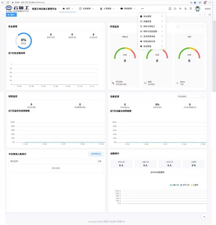This screenshot has width=216, height=225.
Task: Click the 云施工 logo
Action: pos(17,8)
